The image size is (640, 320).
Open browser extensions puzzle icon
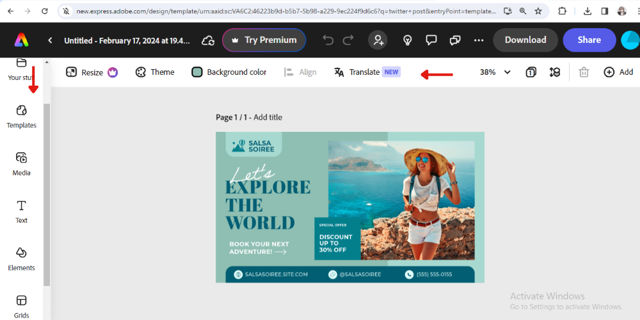563,11
